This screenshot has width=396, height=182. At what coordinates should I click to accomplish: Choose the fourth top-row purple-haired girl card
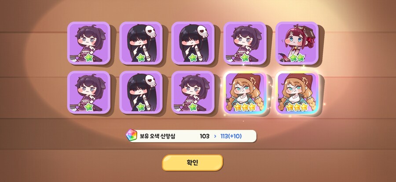click(245, 43)
